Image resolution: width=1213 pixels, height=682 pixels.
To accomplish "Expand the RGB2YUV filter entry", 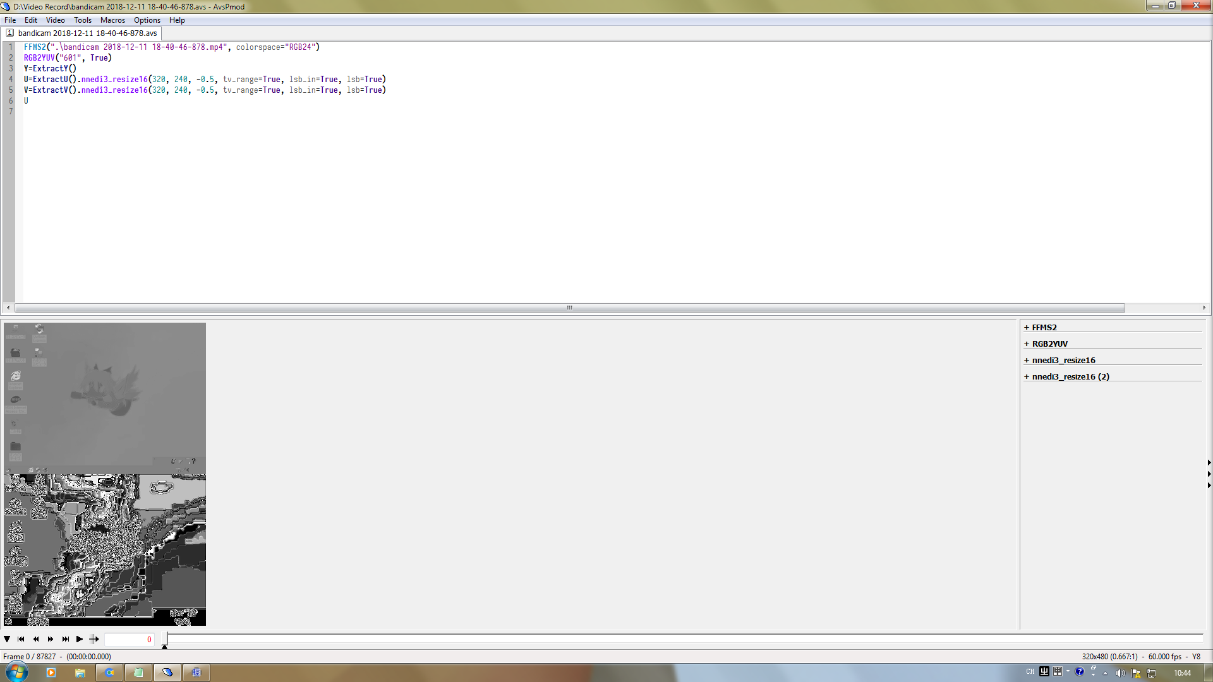I will point(1049,344).
